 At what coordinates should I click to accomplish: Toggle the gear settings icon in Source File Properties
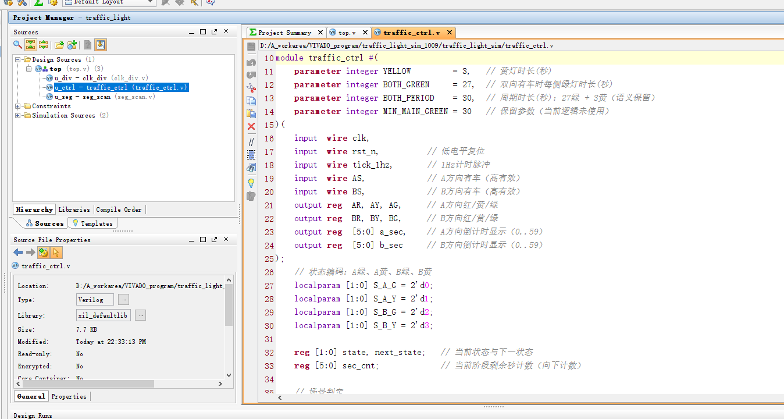44,253
